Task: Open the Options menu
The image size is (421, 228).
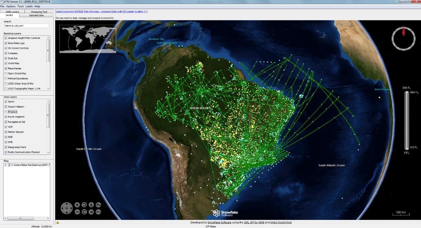Action: click(11, 6)
